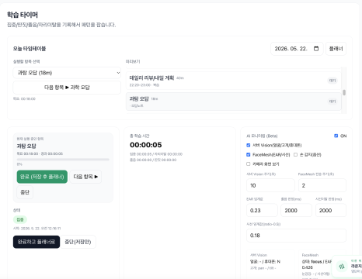Toggle the AI monitoring ON checkbox
Image resolution: width=362 pixels, height=279 pixels.
[x=336, y=136]
